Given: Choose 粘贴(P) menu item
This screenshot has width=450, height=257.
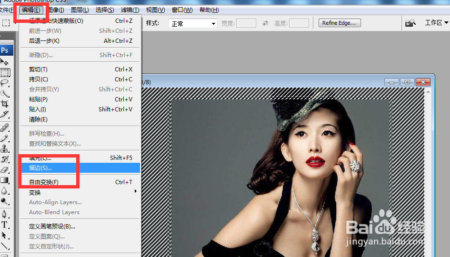Looking at the screenshot, I should click(80, 99).
